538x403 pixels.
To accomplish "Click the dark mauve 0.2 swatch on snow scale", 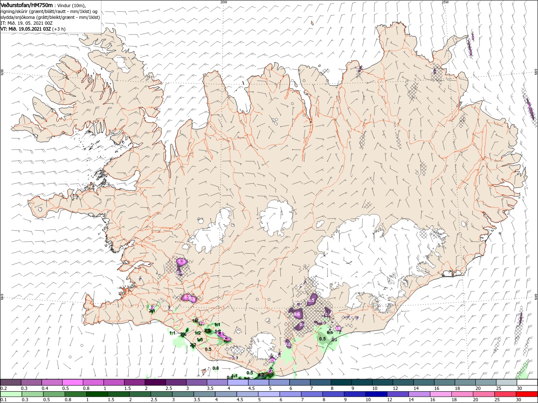I will pos(11,382).
